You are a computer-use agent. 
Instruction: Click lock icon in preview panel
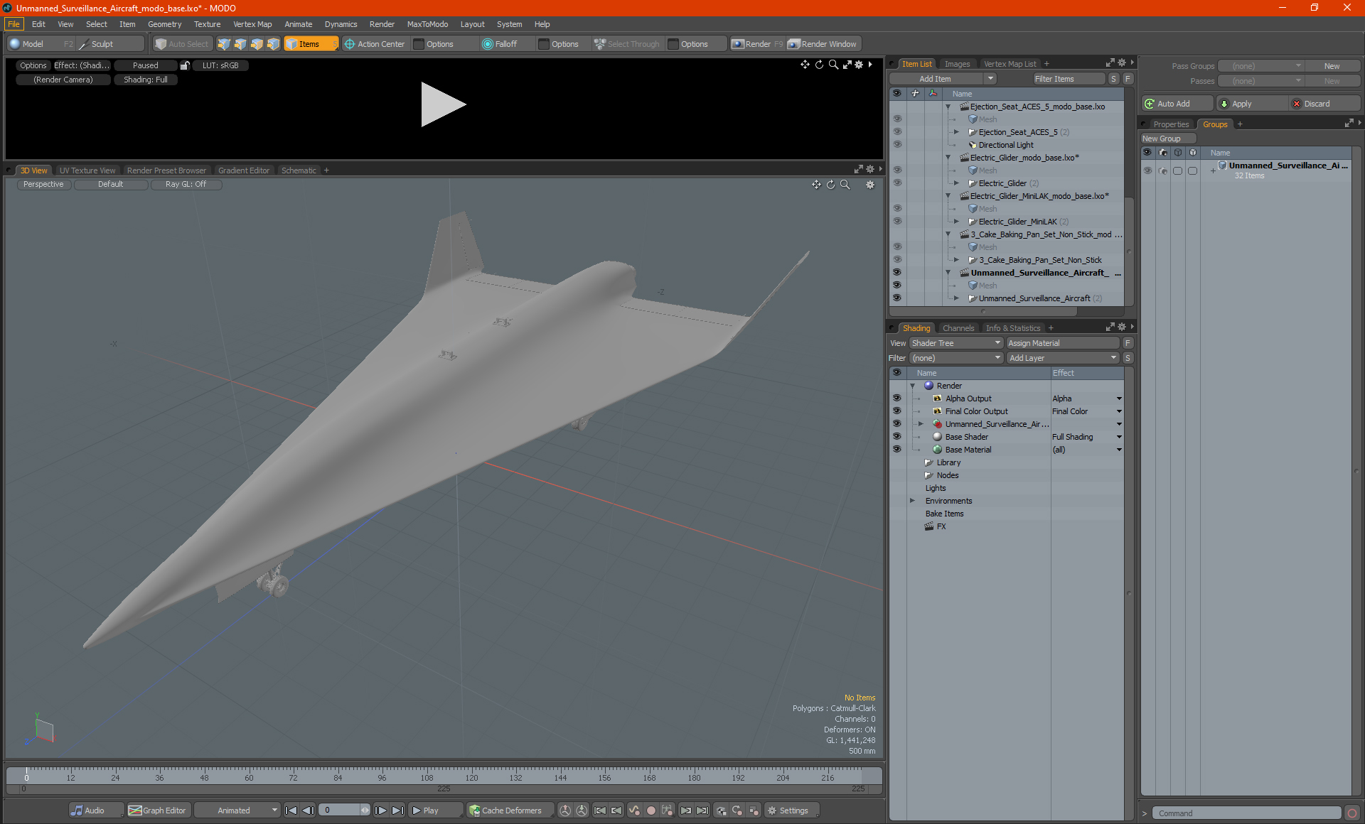[185, 65]
